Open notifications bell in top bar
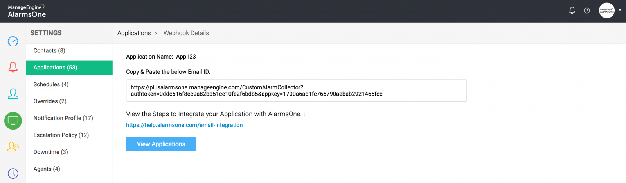626x183 pixels. (x=572, y=11)
